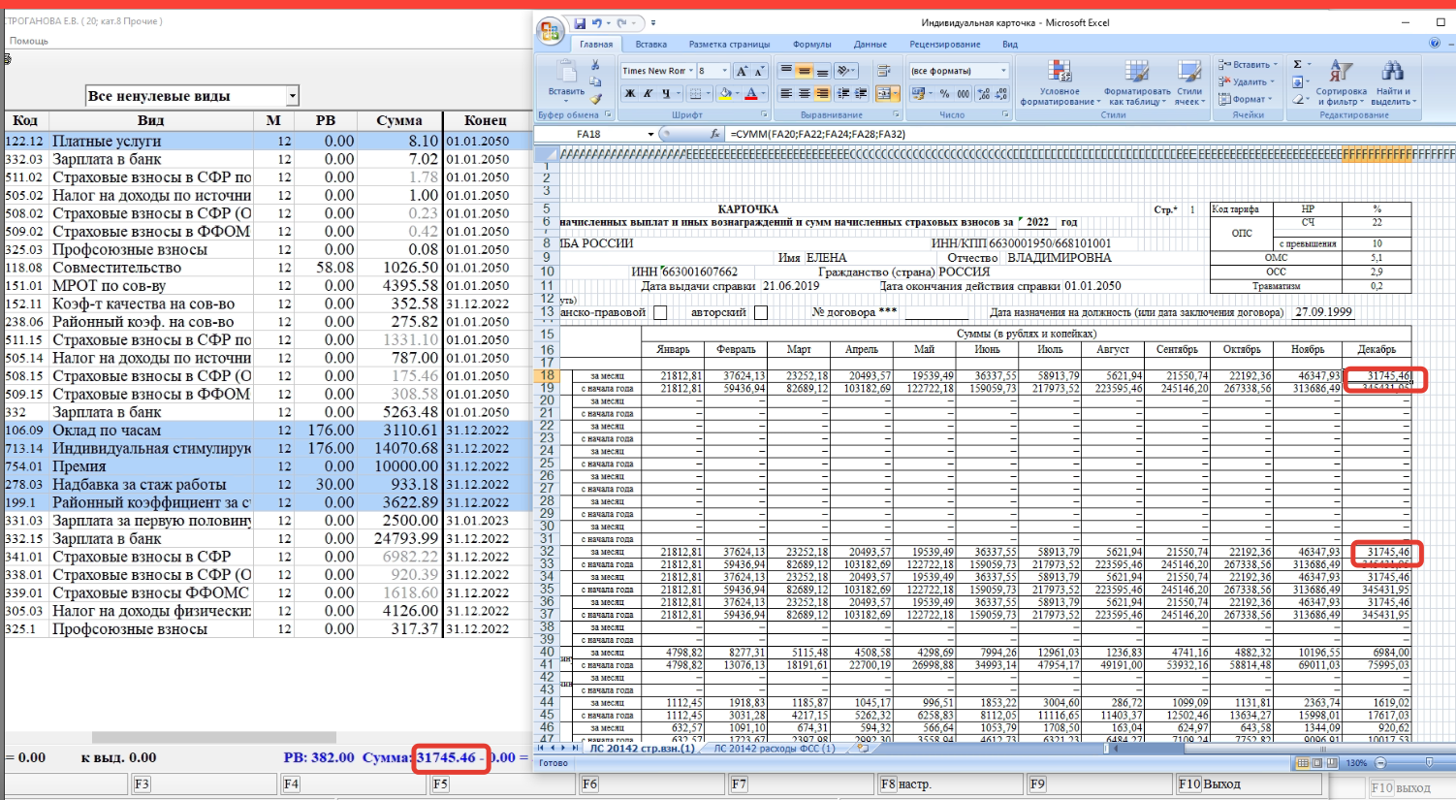Viewport: 1456px width, 800px height.
Task: Expand the Name Box FA18 dropdown arrow
Action: pos(651,134)
